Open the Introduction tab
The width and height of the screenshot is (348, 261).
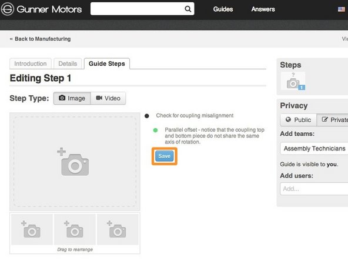coord(31,63)
